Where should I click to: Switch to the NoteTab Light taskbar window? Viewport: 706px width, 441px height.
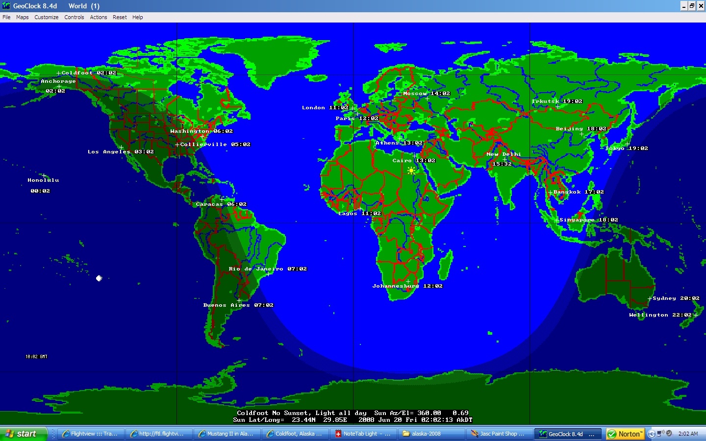pos(363,434)
